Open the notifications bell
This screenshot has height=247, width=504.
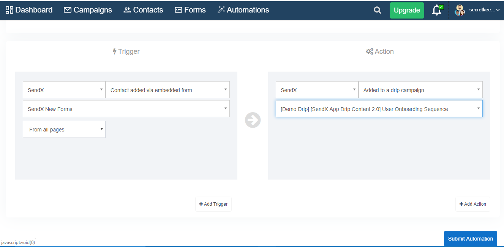click(438, 10)
